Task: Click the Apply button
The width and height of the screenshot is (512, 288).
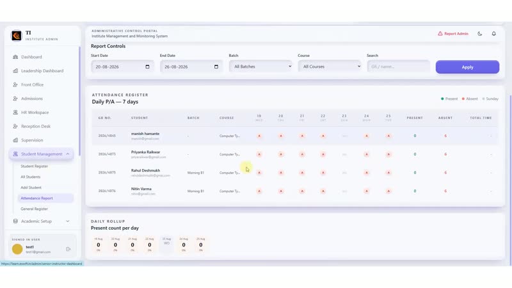Action: (467, 67)
